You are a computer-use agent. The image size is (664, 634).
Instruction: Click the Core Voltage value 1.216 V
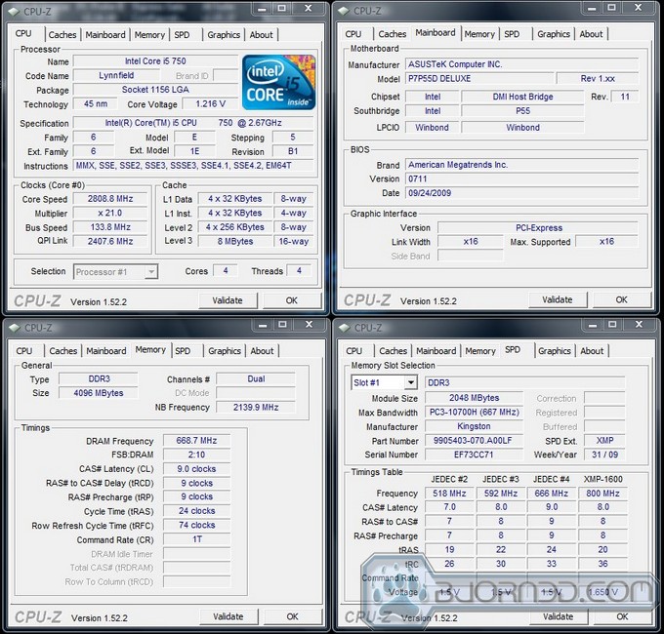[211, 104]
